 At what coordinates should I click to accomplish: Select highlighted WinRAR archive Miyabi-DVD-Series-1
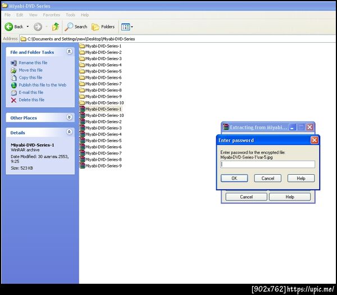click(103, 109)
